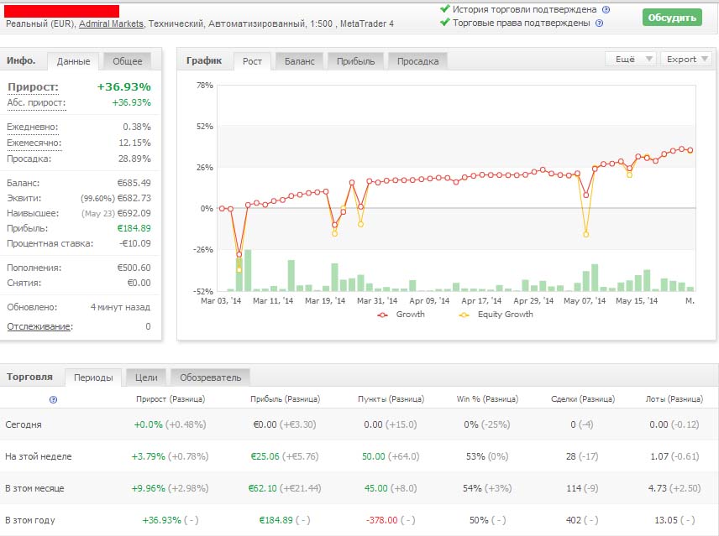Click green checkmark next to "Торговые права подтверждены"

(444, 23)
